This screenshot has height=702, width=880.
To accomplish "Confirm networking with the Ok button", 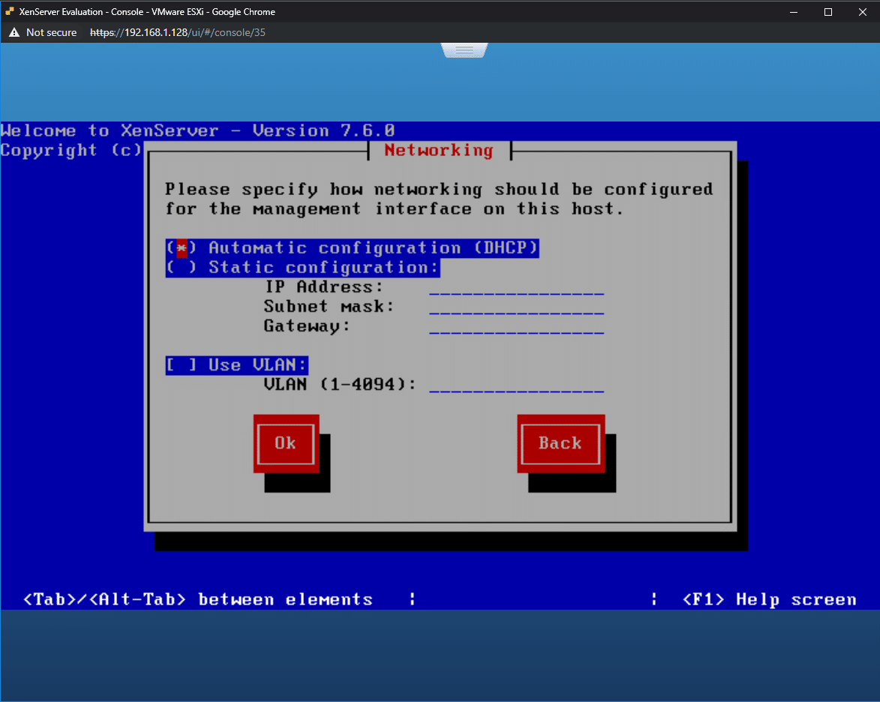I will tap(287, 443).
